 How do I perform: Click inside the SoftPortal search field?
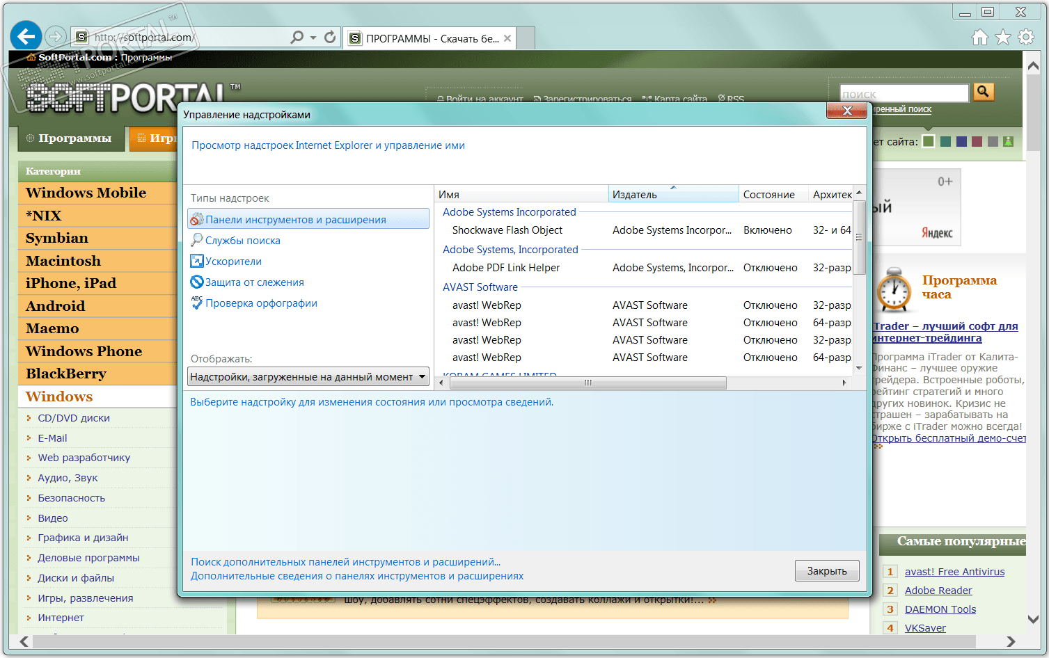(904, 93)
